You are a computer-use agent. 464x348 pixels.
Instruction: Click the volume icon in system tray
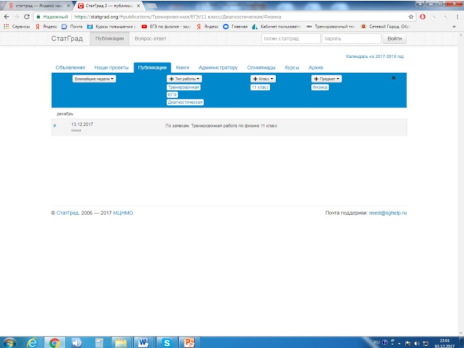point(416,343)
